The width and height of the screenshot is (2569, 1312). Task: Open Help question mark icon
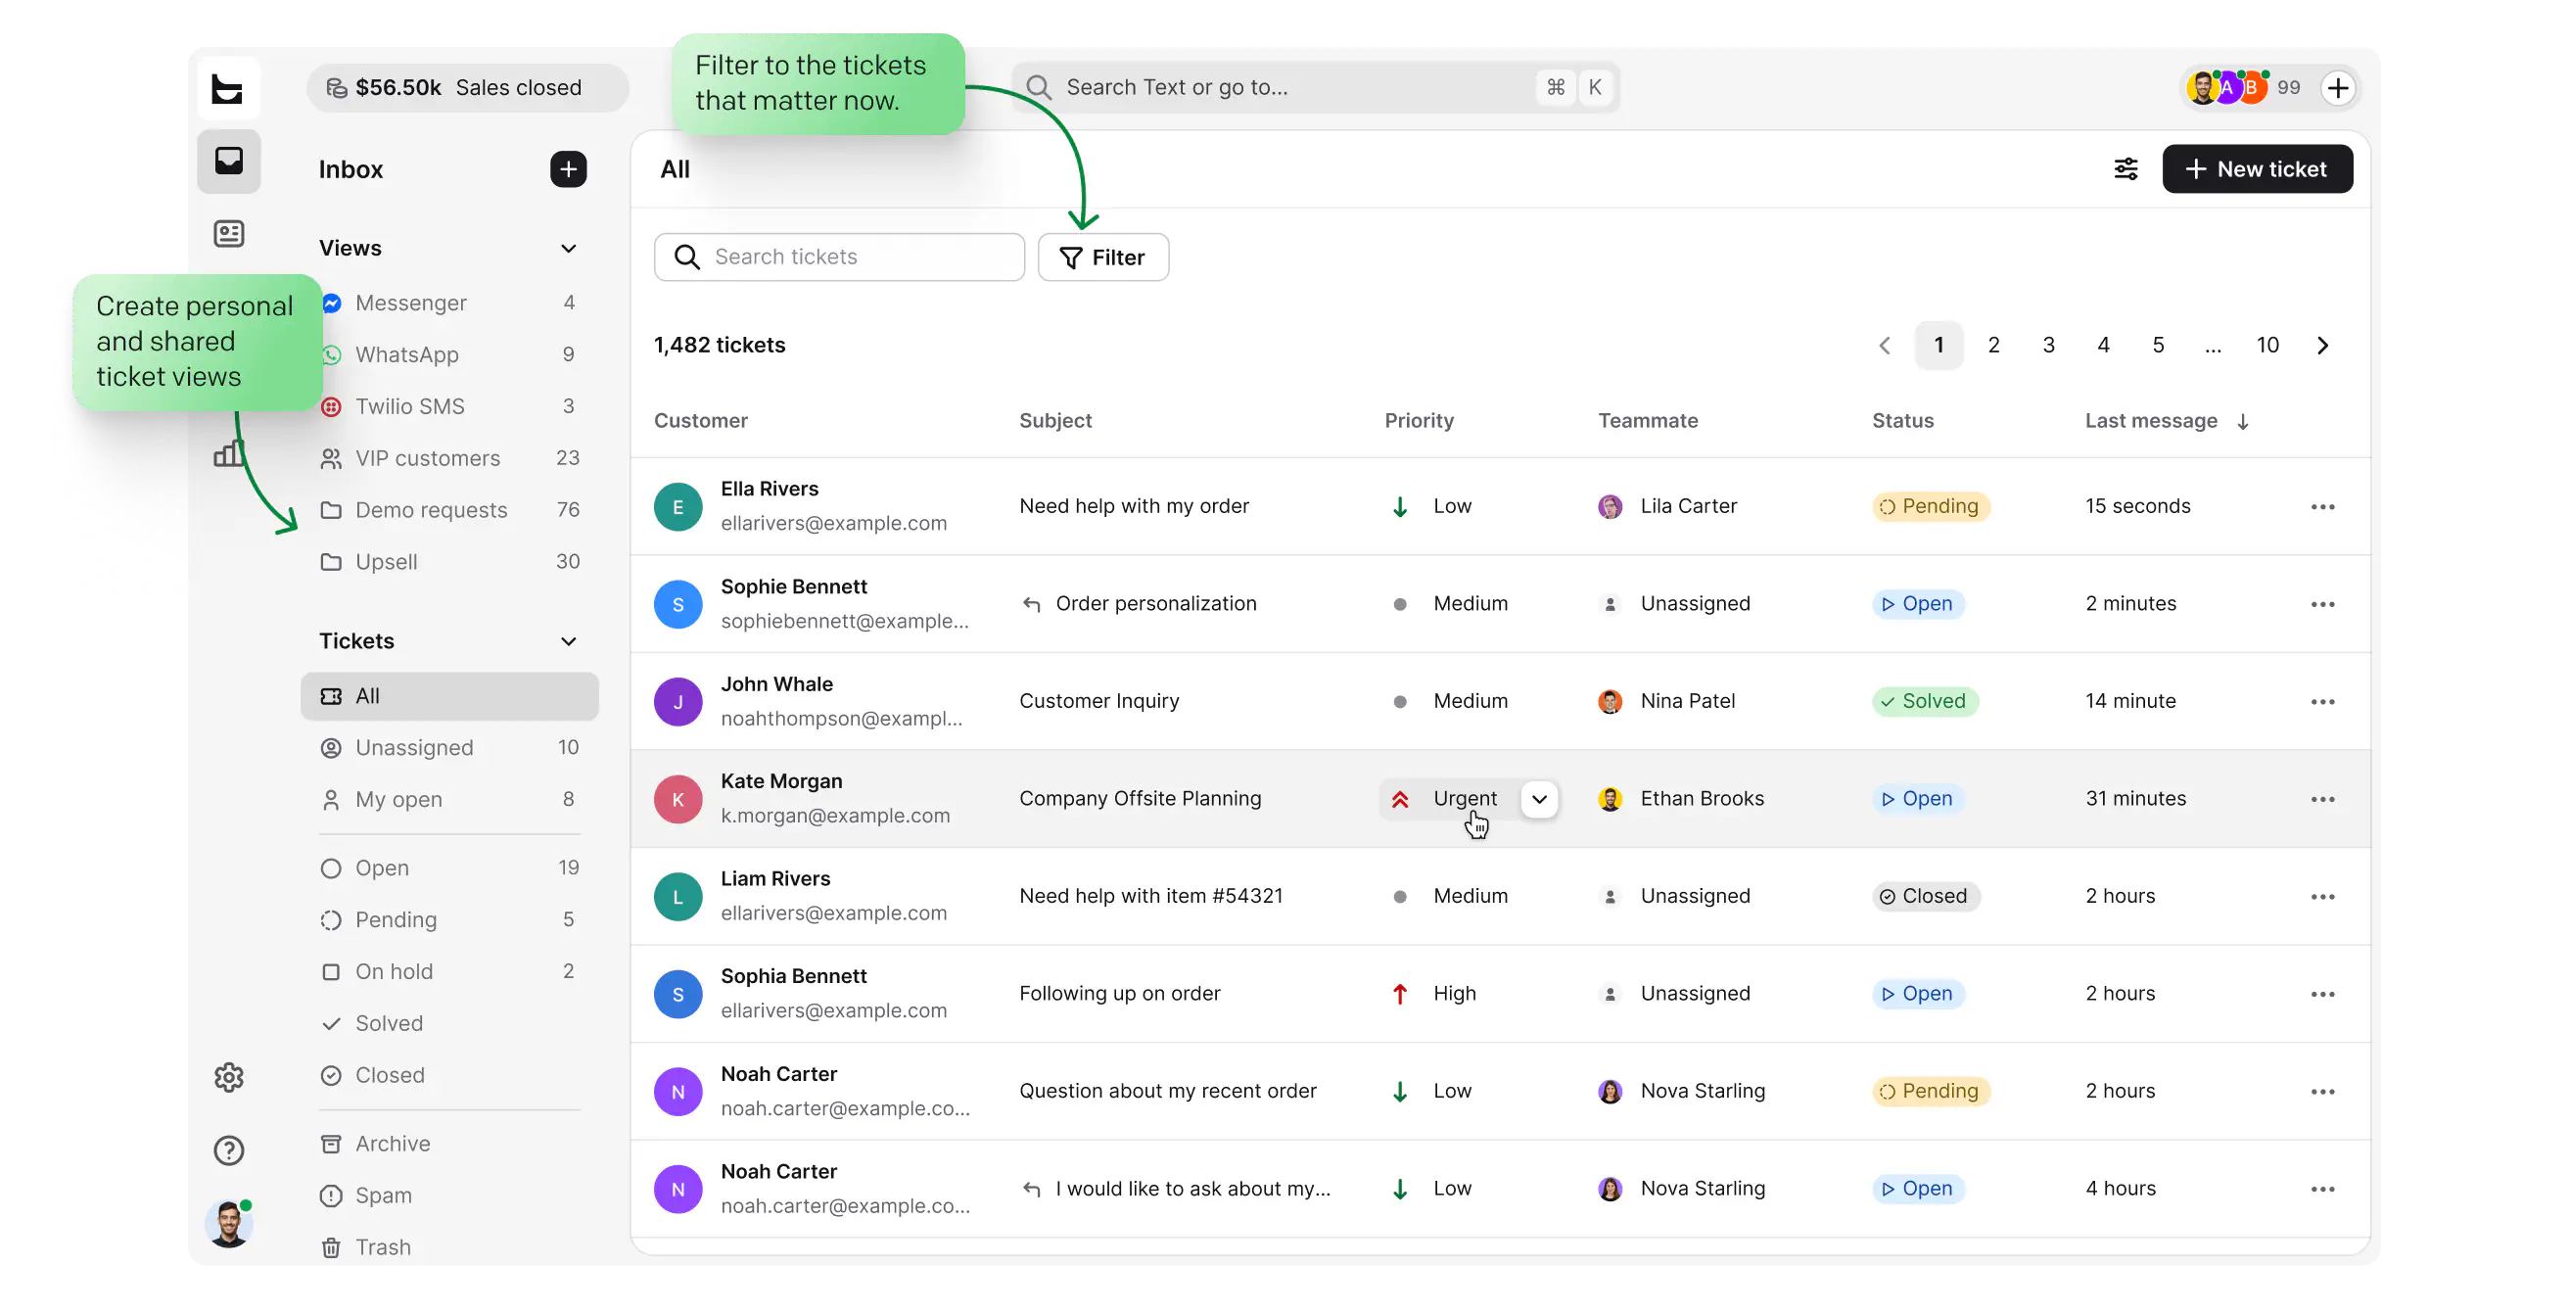228,1150
